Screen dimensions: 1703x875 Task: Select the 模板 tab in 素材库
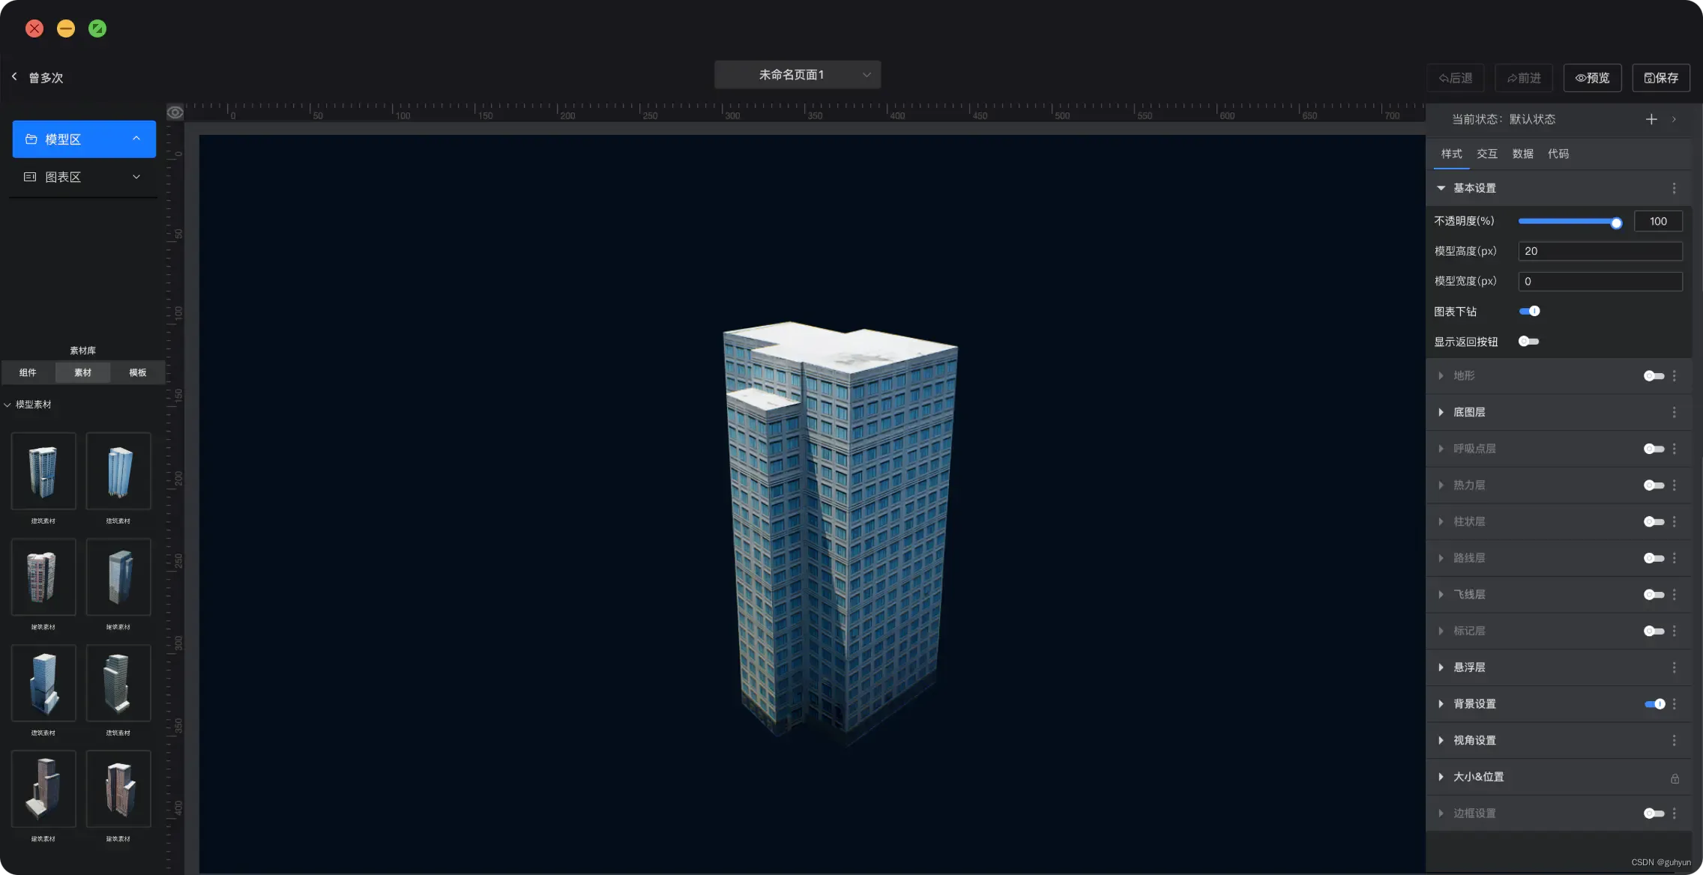pyautogui.click(x=137, y=372)
